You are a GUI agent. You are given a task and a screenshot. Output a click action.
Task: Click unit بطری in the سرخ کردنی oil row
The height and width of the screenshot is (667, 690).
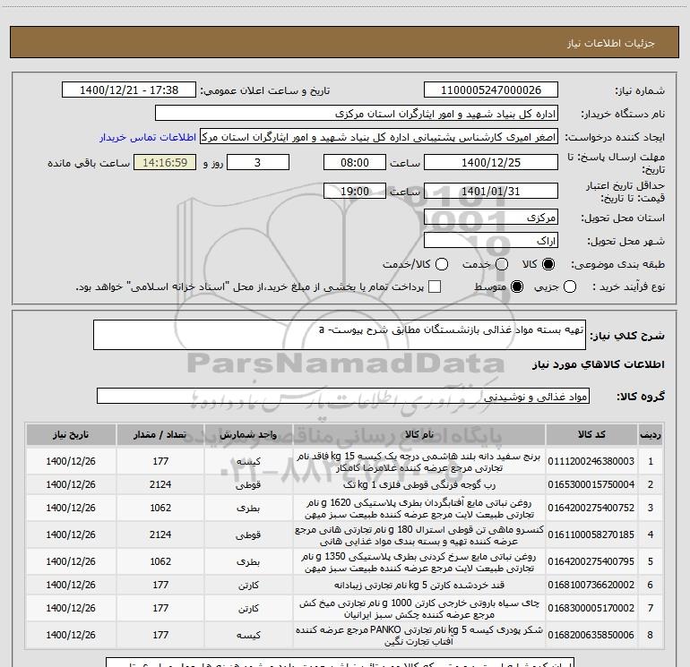coord(248,561)
